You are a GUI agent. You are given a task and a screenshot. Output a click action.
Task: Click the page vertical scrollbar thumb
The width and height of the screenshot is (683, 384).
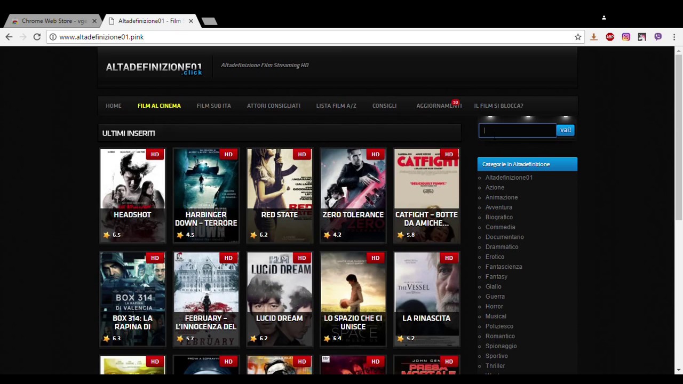click(679, 138)
